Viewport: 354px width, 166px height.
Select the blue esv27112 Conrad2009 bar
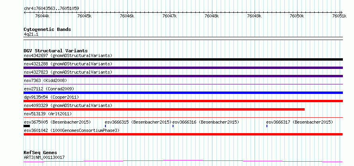coord(183,93)
